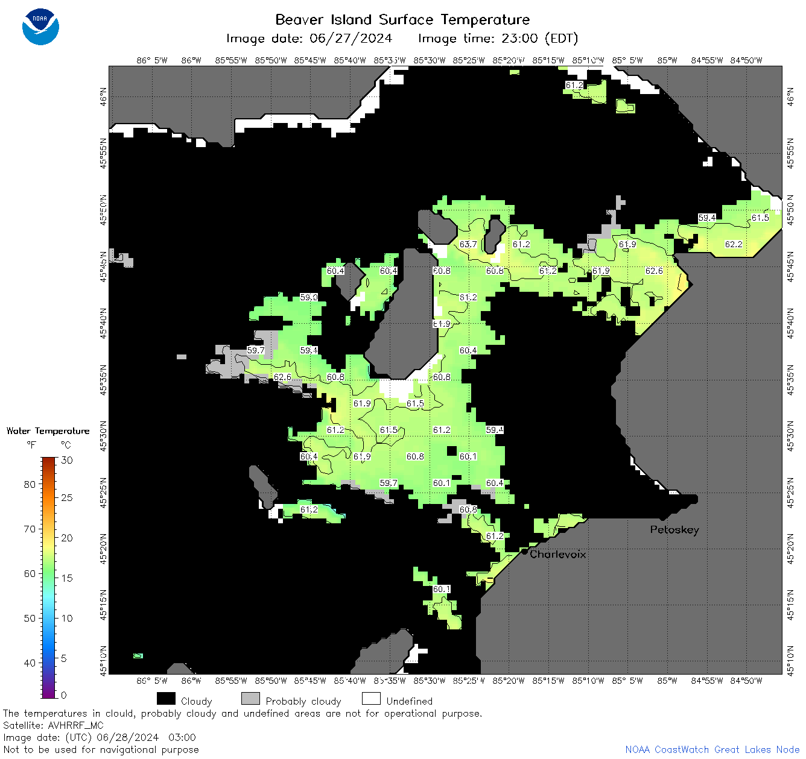The height and width of the screenshot is (759, 806).
Task: Click the Water Temperature color scale bar
Action: tap(49, 576)
